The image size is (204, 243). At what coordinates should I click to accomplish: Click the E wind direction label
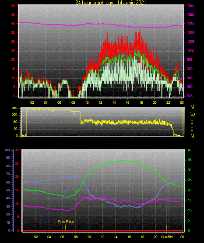192,129
